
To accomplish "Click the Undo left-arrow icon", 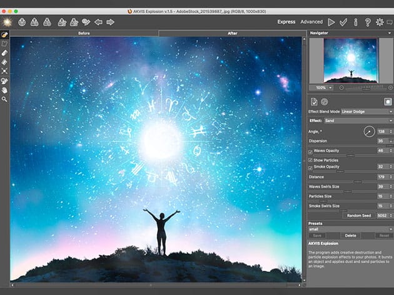I will pyautogui.click(x=98, y=22).
